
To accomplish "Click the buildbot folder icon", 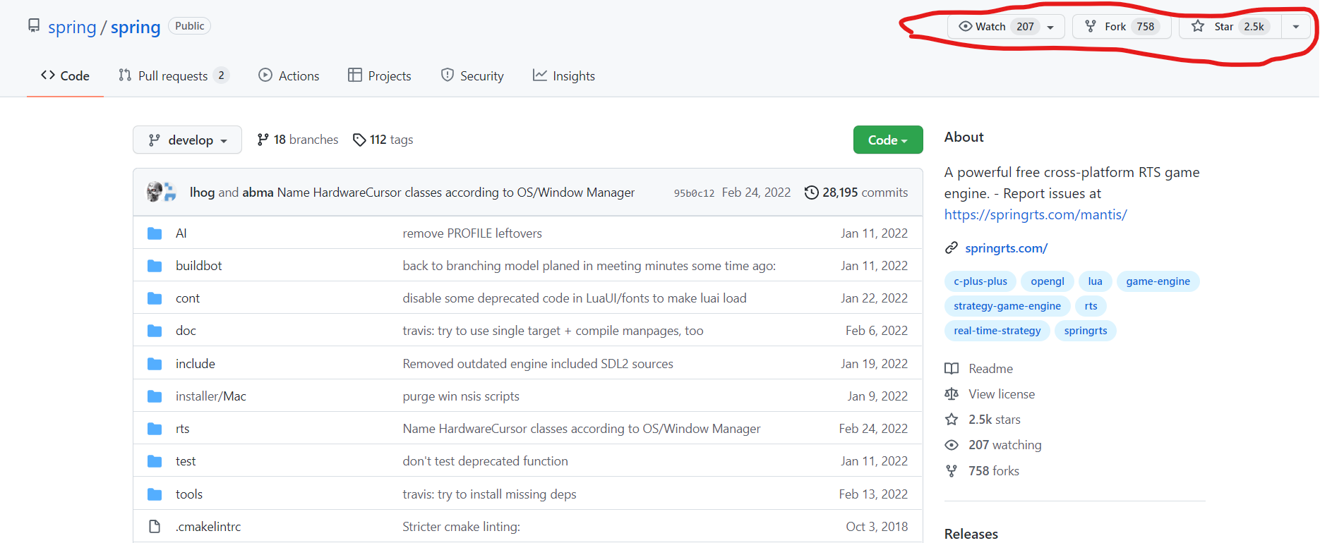I will [x=155, y=266].
